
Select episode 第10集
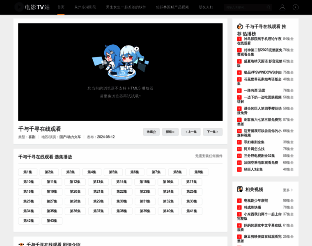coord(29,182)
